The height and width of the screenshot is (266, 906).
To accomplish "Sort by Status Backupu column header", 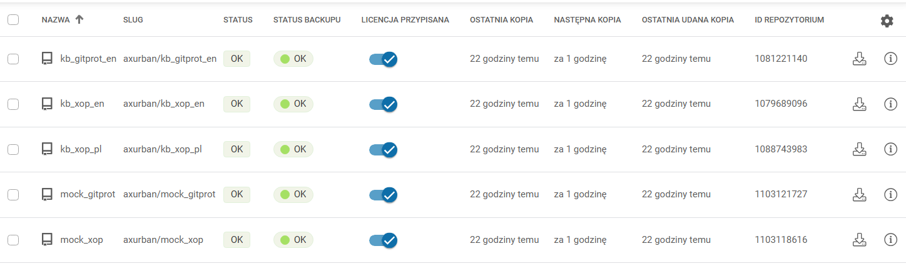I will (307, 20).
